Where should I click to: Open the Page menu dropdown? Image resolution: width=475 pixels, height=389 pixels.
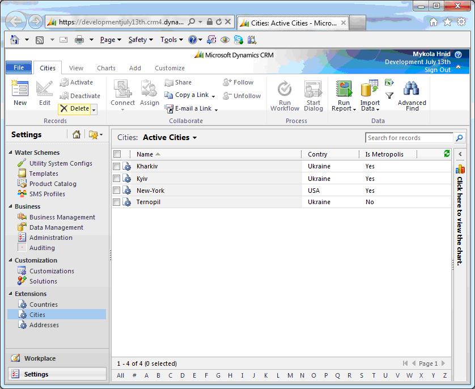[111, 40]
